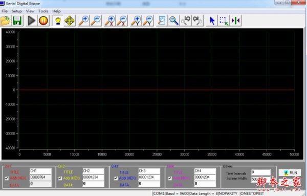The image size is (307, 196).
Task: Click the Serial Digital Scope title icon
Action: (2, 4)
